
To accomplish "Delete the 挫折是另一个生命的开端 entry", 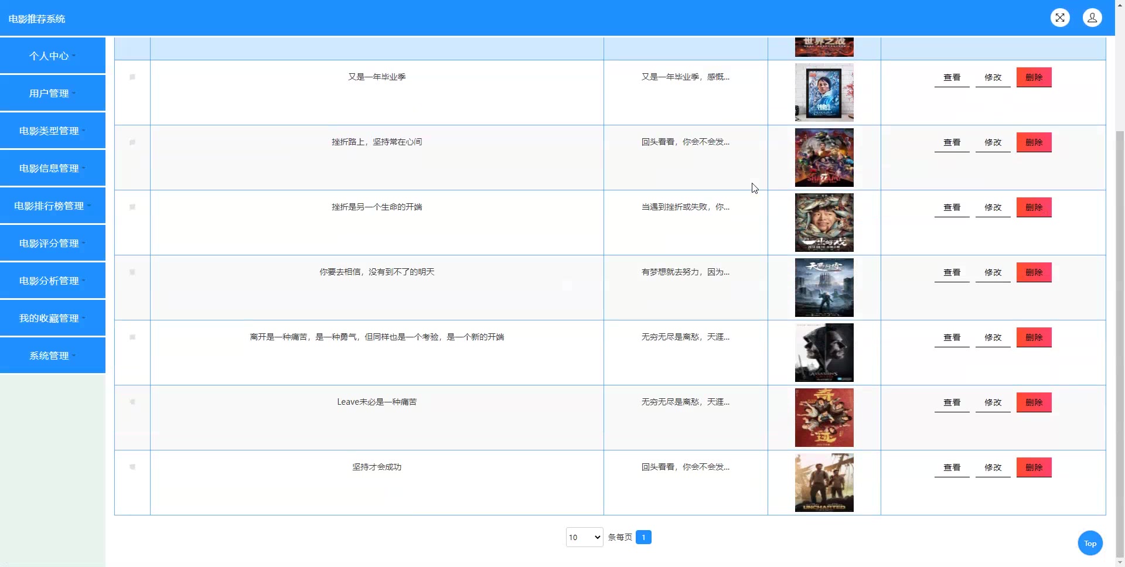I will [1034, 207].
